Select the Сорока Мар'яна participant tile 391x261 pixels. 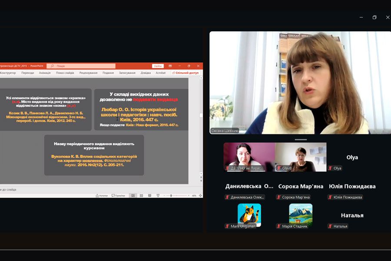[x=301, y=186]
